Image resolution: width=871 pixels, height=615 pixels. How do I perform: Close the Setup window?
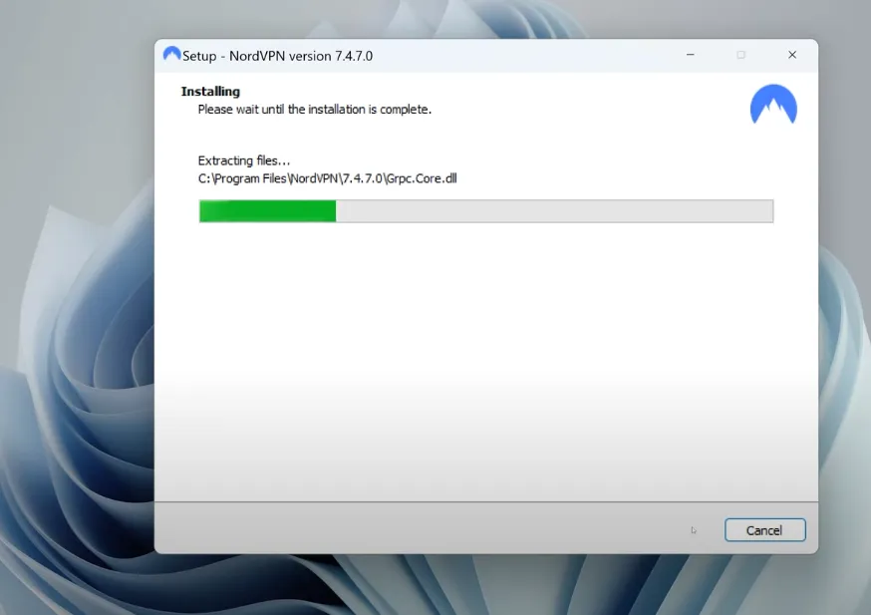(792, 55)
